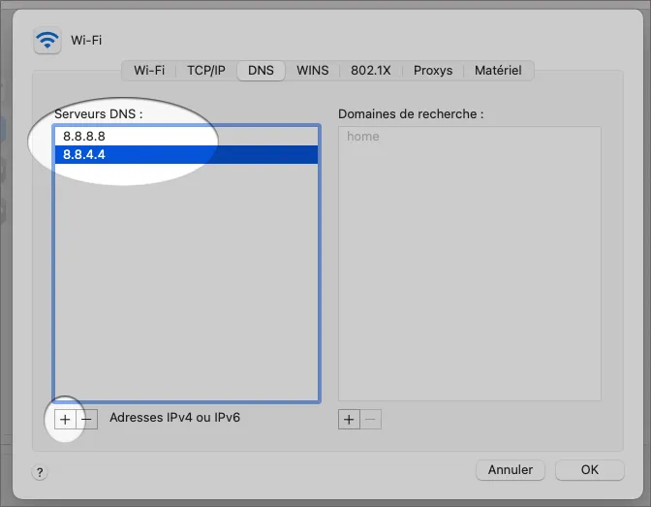Select DNS server 8.8.4.4
The height and width of the screenshot is (507, 651).
[186, 154]
